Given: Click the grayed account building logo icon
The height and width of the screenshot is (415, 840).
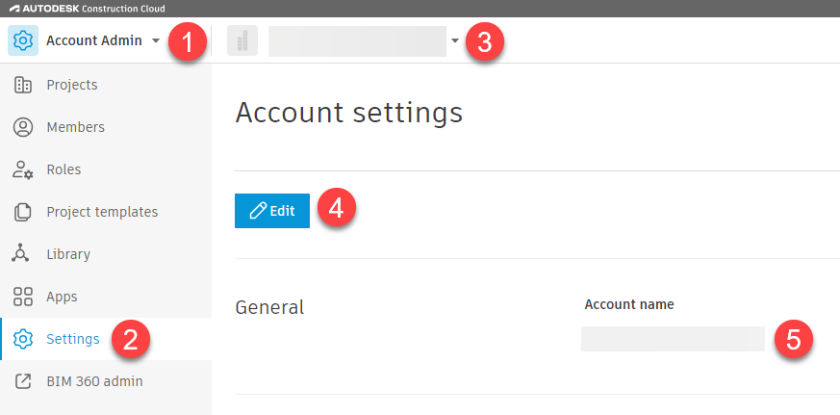Looking at the screenshot, I should coord(242,40).
